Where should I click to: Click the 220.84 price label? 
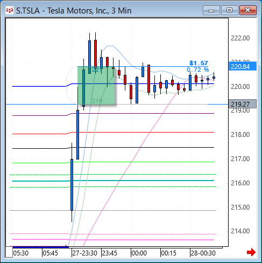pyautogui.click(x=243, y=67)
